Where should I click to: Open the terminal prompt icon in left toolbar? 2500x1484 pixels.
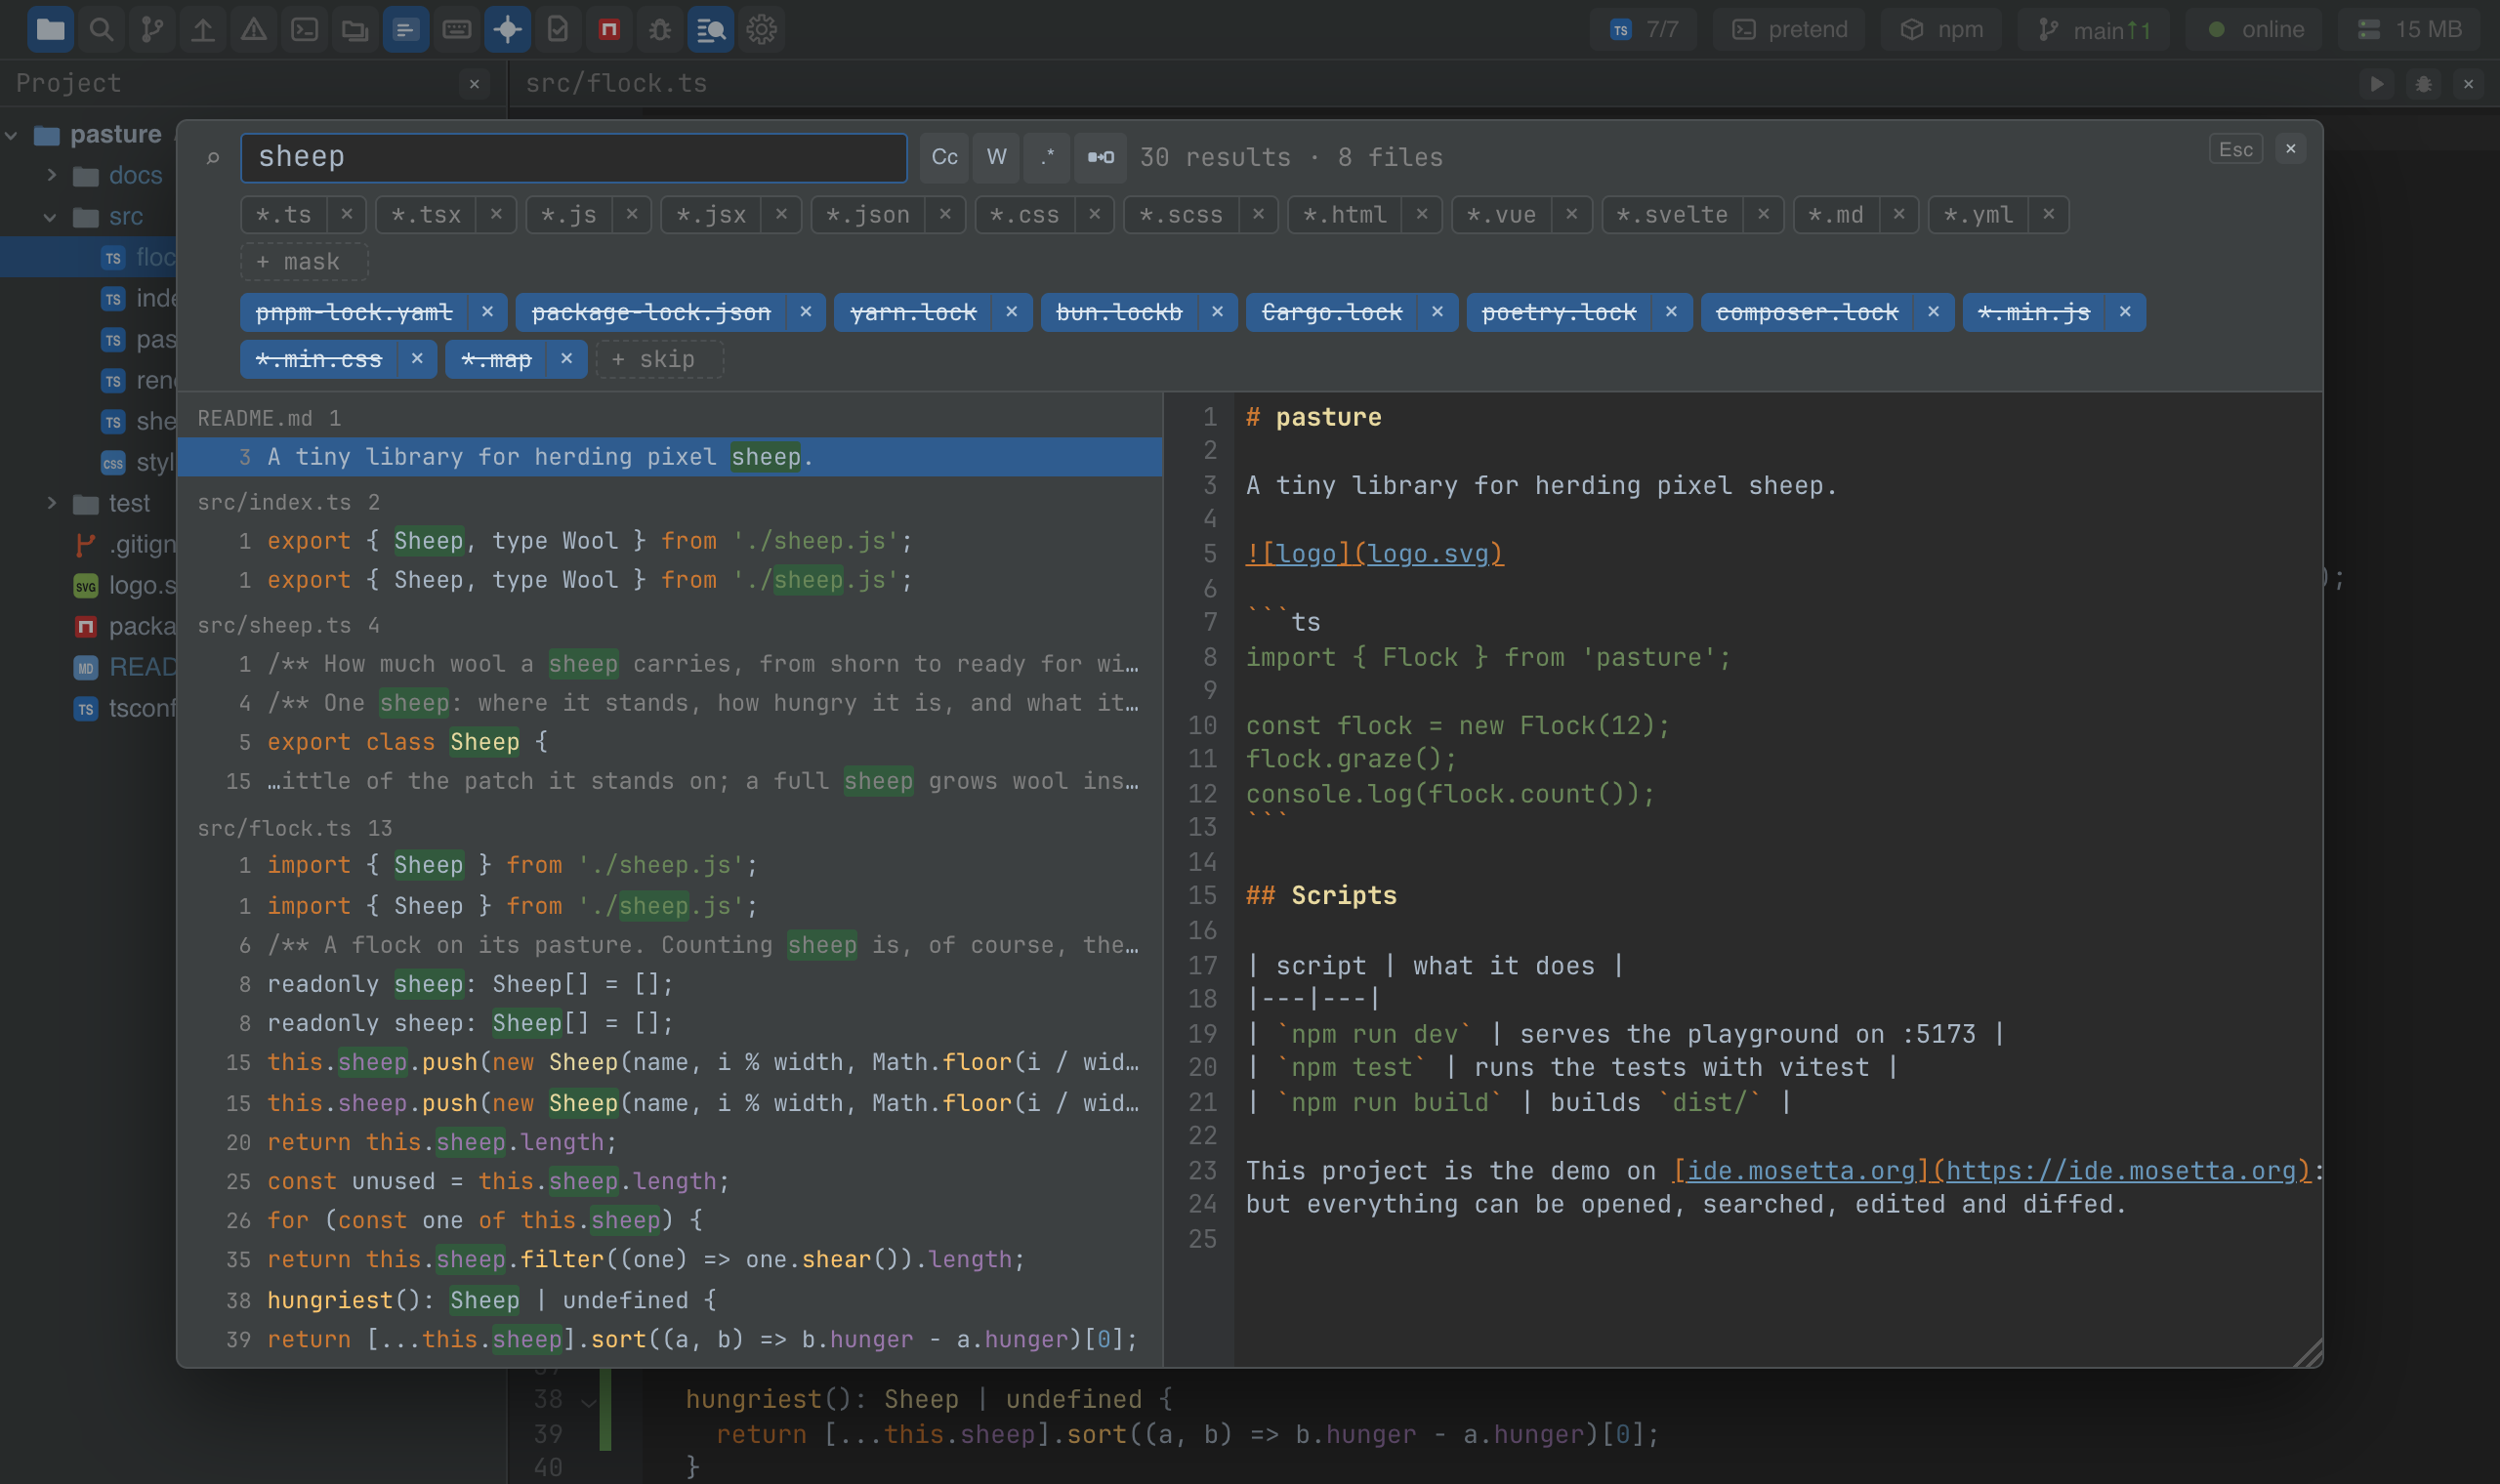305,29
